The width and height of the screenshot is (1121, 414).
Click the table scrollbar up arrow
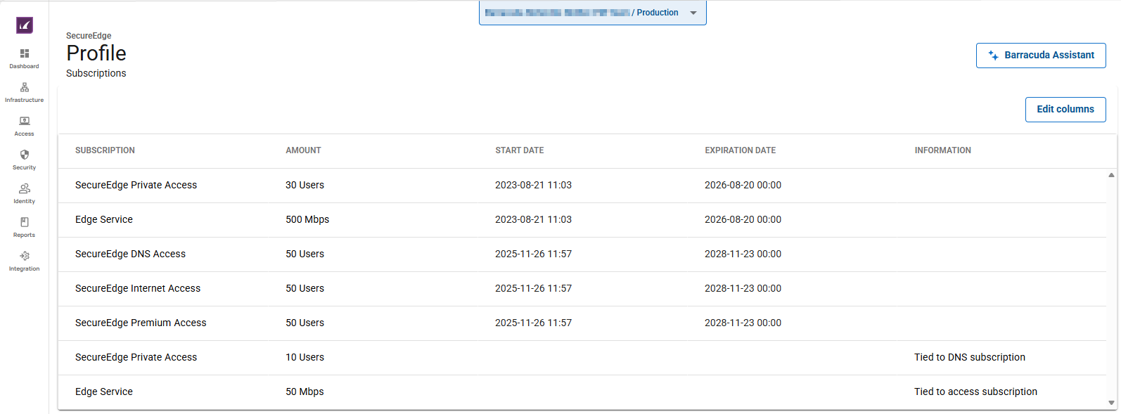pos(1111,175)
